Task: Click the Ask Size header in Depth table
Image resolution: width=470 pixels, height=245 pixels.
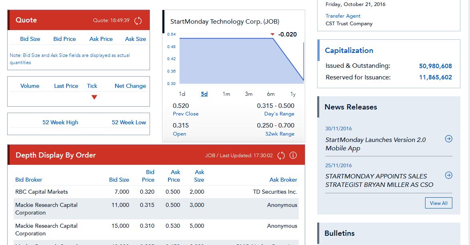Action: [199, 176]
